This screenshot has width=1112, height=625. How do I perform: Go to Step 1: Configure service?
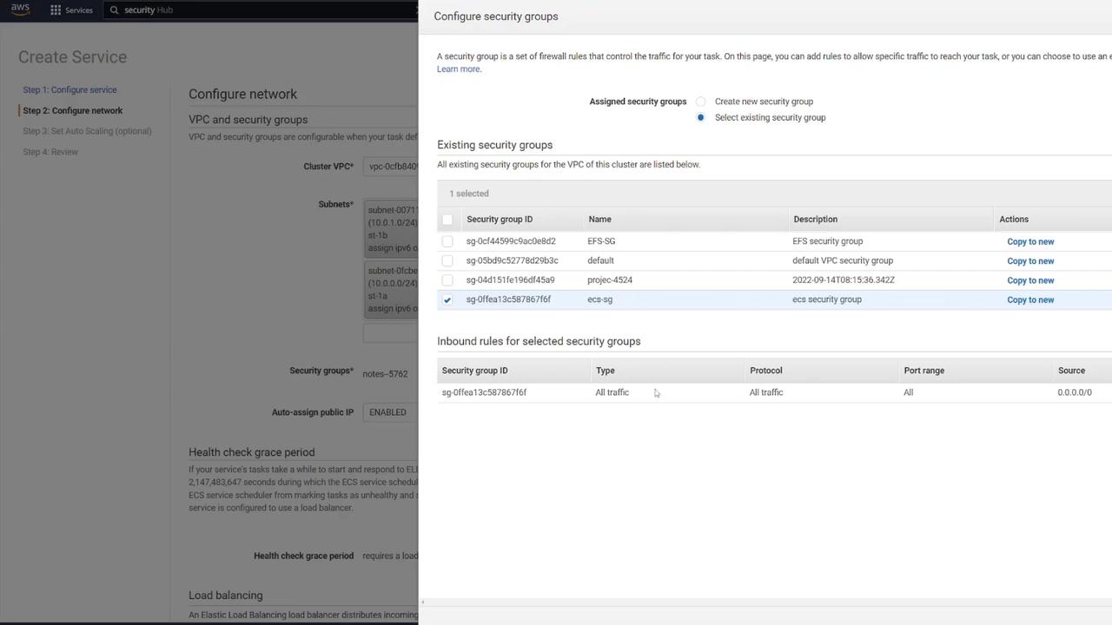(69, 89)
